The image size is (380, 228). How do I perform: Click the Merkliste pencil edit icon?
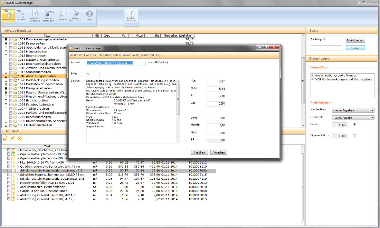[12, 138]
